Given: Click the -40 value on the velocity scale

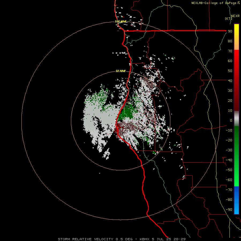Looking at the screenshot, I should click(x=229, y=160).
